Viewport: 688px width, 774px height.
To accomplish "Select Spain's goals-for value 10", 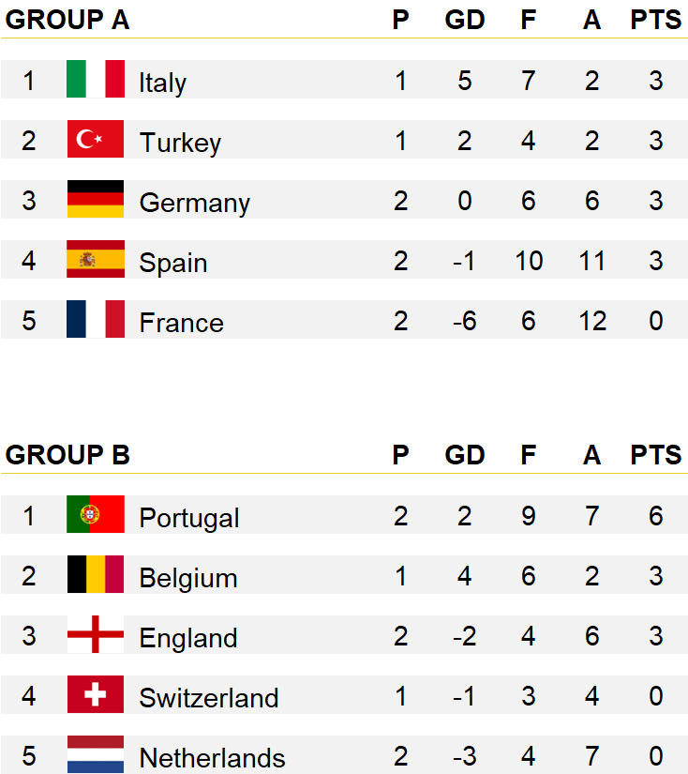I will click(x=529, y=261).
